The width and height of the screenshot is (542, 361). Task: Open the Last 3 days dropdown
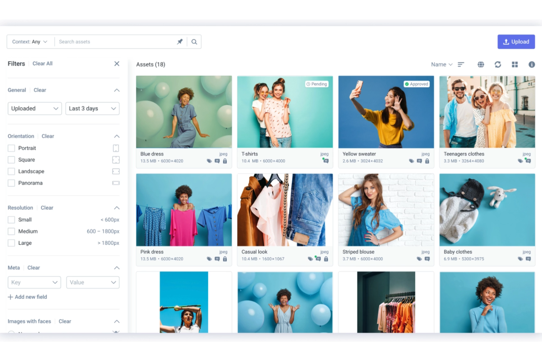[x=92, y=108]
